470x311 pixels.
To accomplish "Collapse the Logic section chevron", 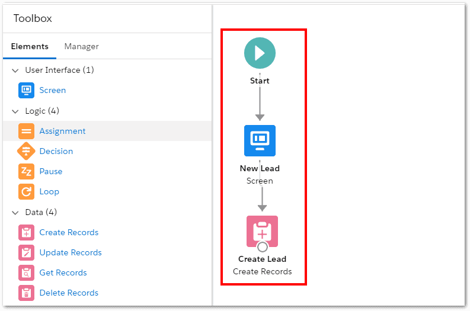I will pos(15,111).
